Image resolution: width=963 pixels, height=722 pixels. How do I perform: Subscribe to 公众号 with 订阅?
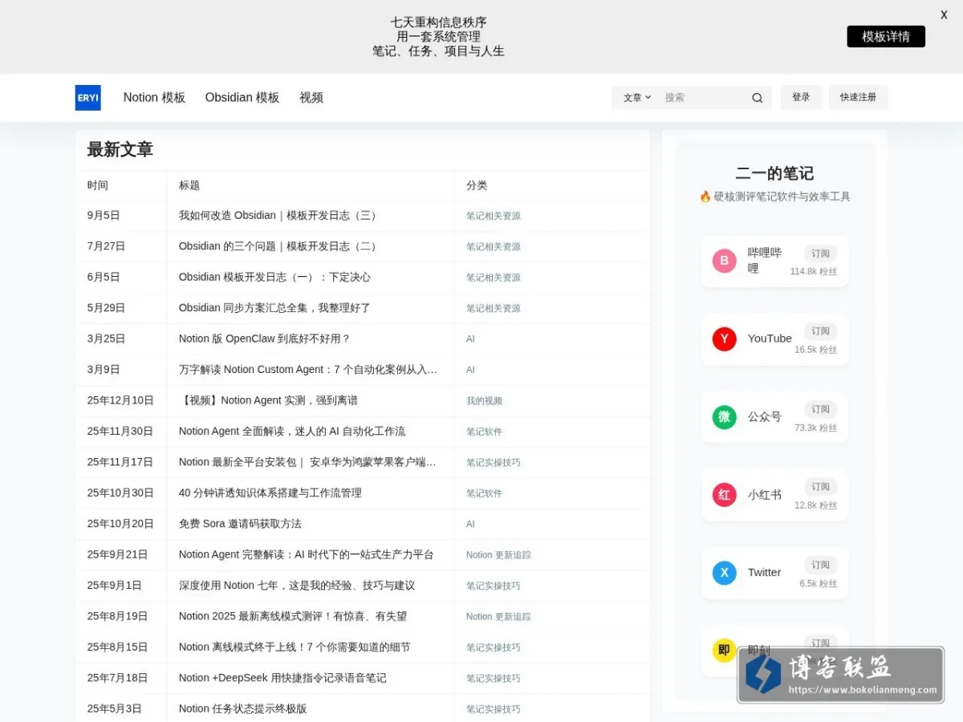click(x=820, y=409)
